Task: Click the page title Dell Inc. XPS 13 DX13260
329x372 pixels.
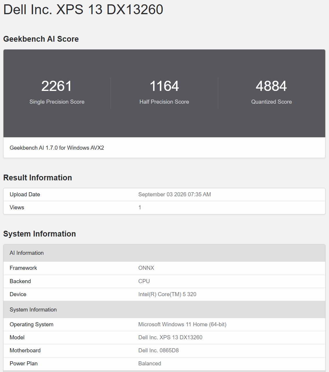Action: coord(83,10)
